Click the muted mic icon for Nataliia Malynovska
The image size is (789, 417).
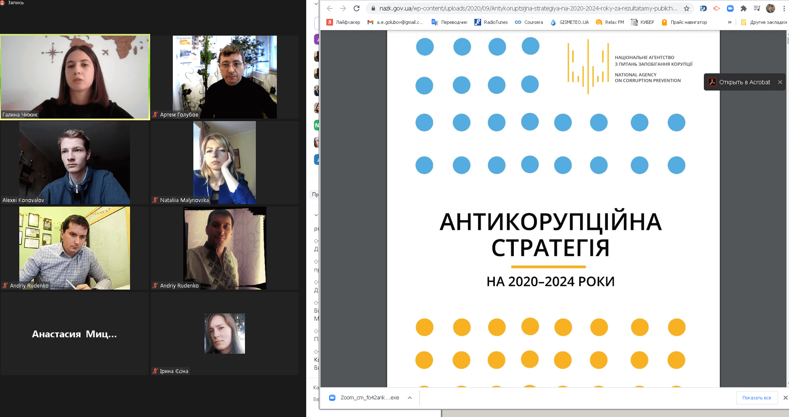155,200
